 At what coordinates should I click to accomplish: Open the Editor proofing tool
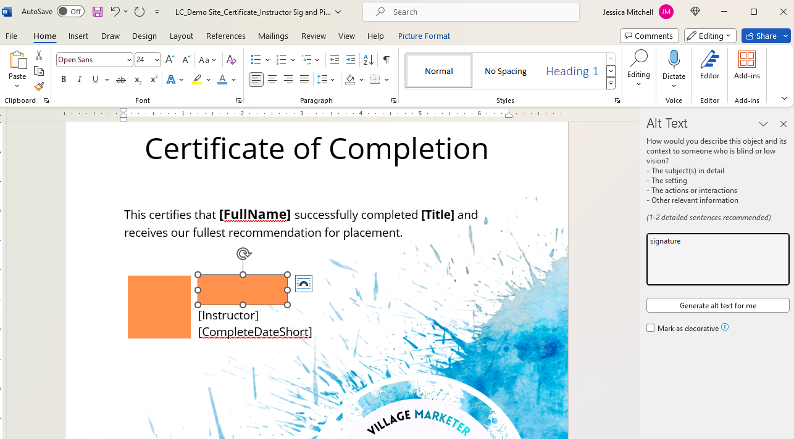[x=709, y=66]
